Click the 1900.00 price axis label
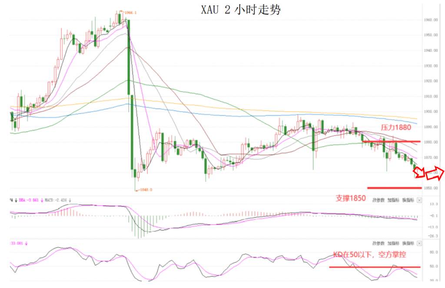The width and height of the screenshot is (445, 288). 431,112
